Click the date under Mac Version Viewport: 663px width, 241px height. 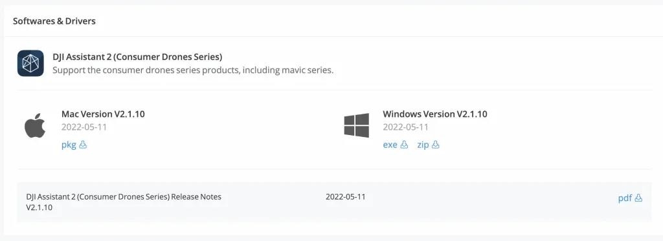coord(84,127)
